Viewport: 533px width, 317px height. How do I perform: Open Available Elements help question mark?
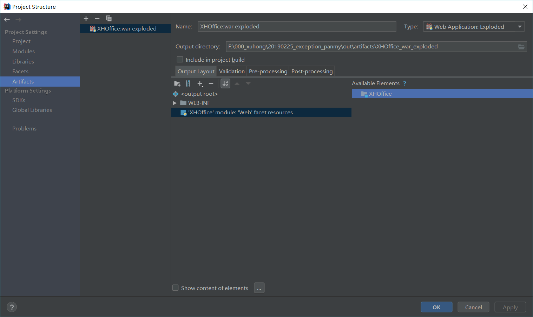tap(404, 83)
